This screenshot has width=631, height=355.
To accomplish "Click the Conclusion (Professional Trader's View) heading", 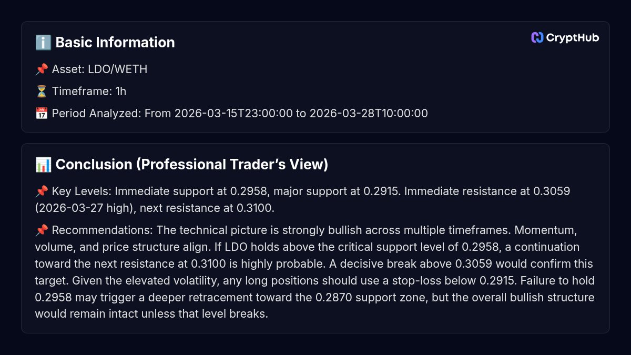I will 191,165.
